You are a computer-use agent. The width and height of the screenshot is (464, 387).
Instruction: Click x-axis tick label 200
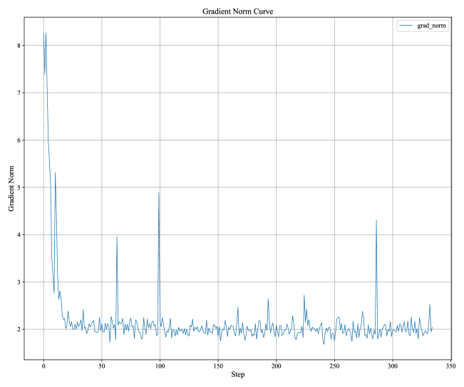pyautogui.click(x=276, y=366)
